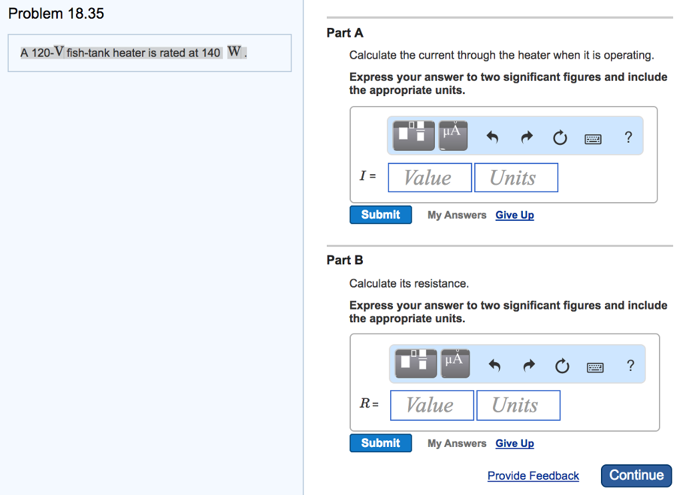This screenshot has height=495, width=683.
Task: Open help for Part B answer box
Action: (x=630, y=366)
